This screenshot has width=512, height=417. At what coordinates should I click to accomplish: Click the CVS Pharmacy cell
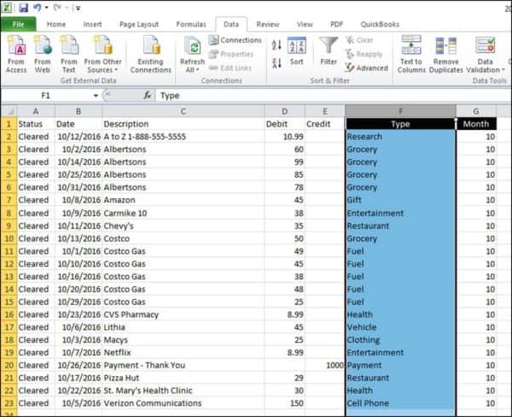(183, 314)
